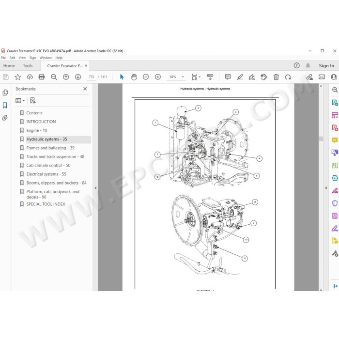Screen dimensions: 339x339
Task: Open Frames and ballasting - 39 bookmark
Action: [x=50, y=148]
